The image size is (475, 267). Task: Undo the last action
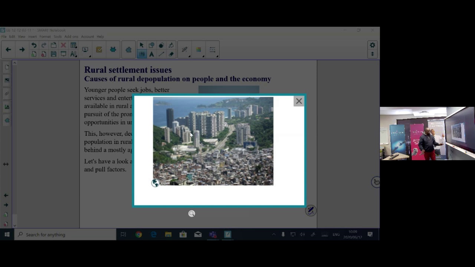(x=34, y=45)
